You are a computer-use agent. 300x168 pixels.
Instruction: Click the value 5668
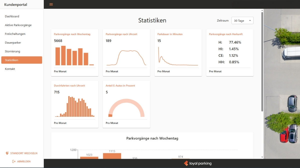(58, 41)
